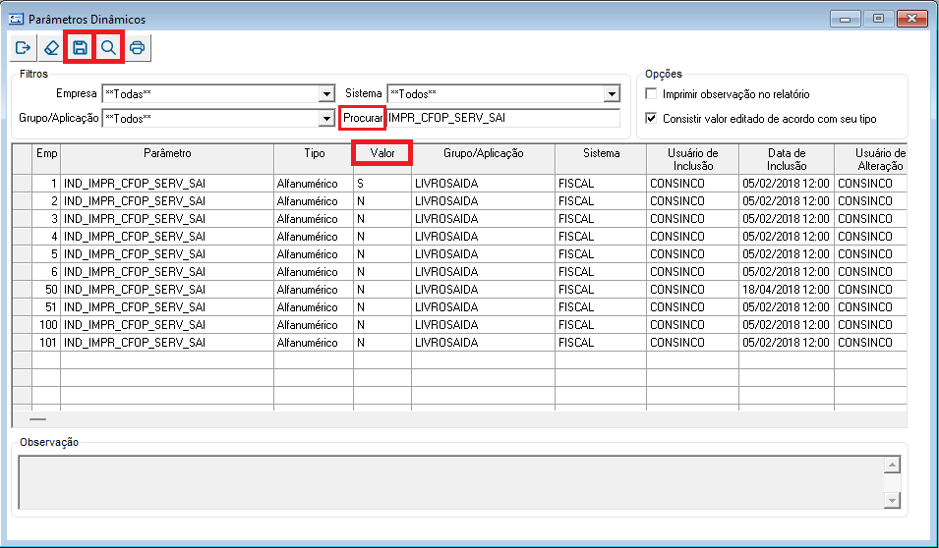This screenshot has width=939, height=548.
Task: Click the Tipo column header
Action: coord(314,159)
